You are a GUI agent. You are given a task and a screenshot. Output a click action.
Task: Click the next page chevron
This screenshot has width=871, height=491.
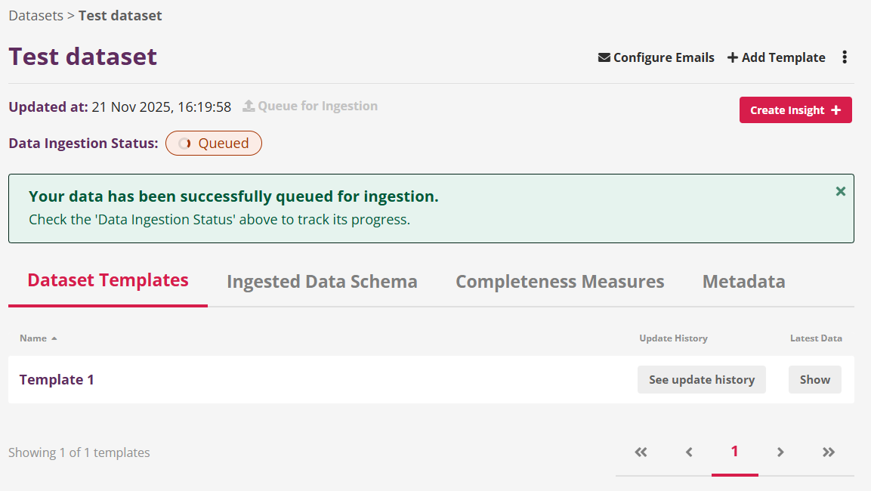(x=780, y=452)
